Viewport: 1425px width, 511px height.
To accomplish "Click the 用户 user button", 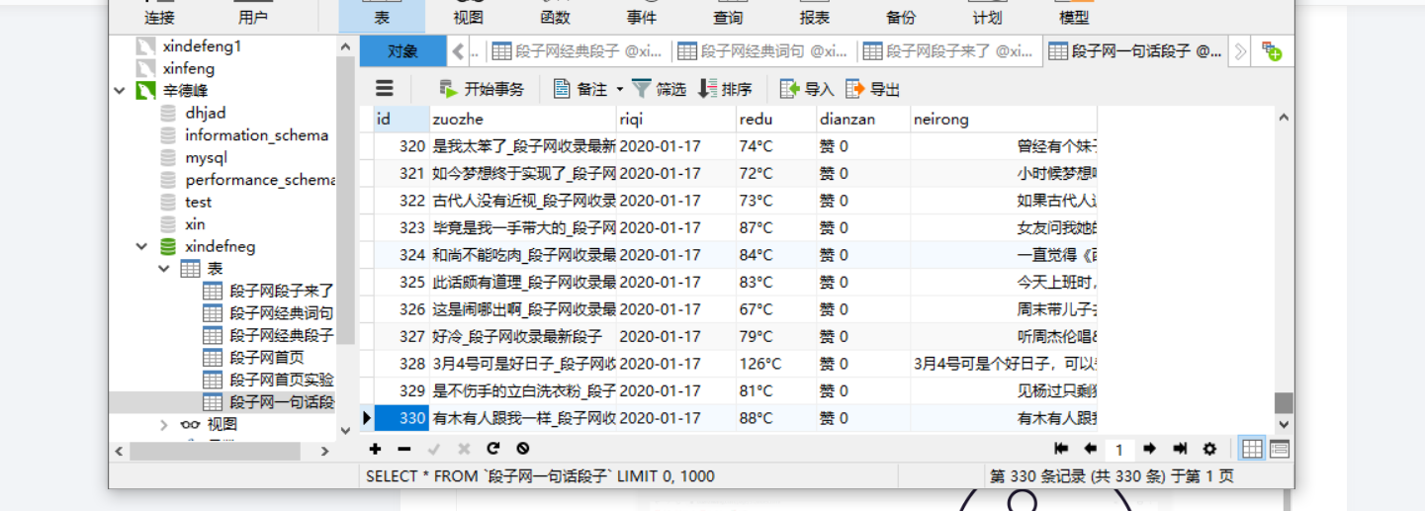I will (x=252, y=14).
